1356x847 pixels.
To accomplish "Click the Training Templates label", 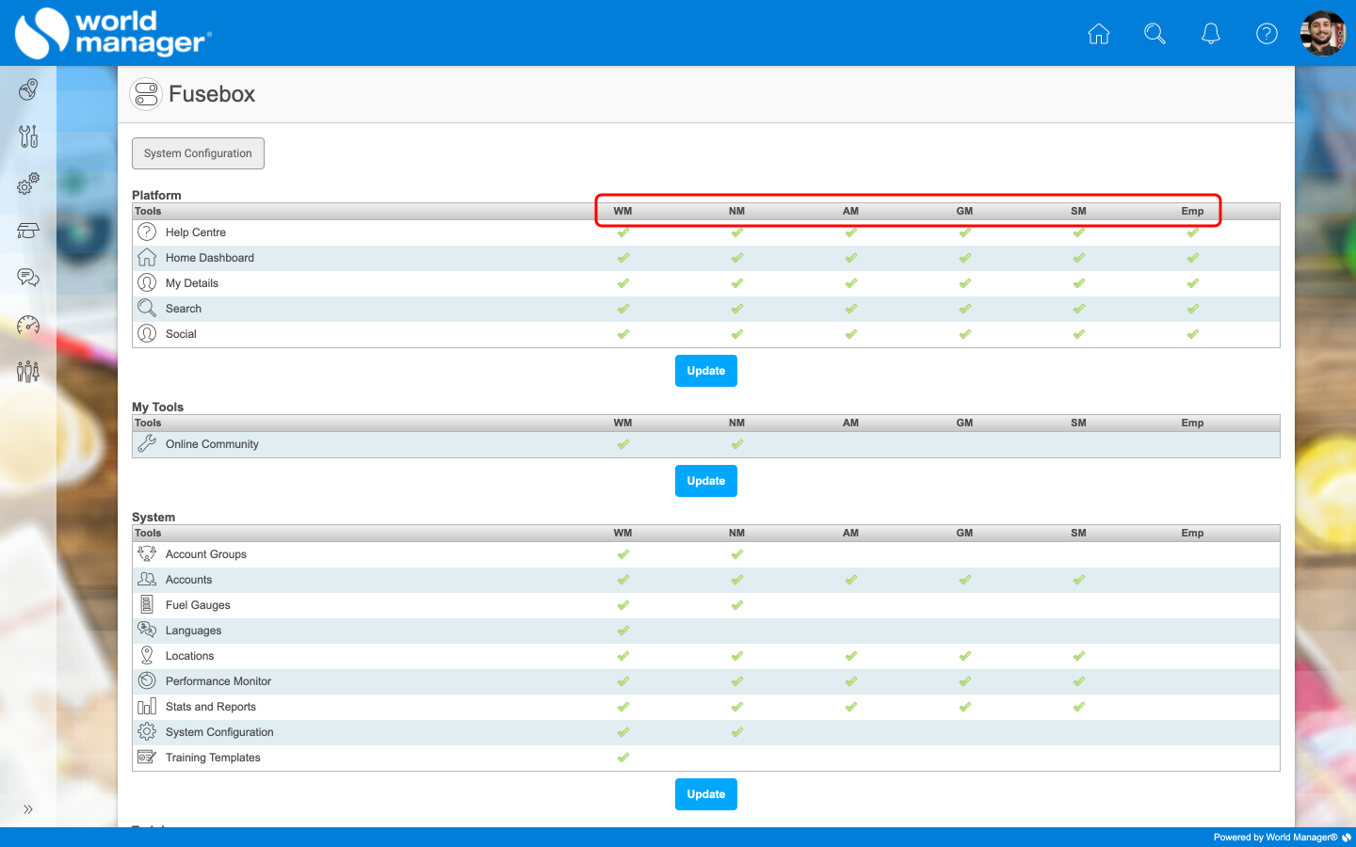I will pyautogui.click(x=213, y=758).
